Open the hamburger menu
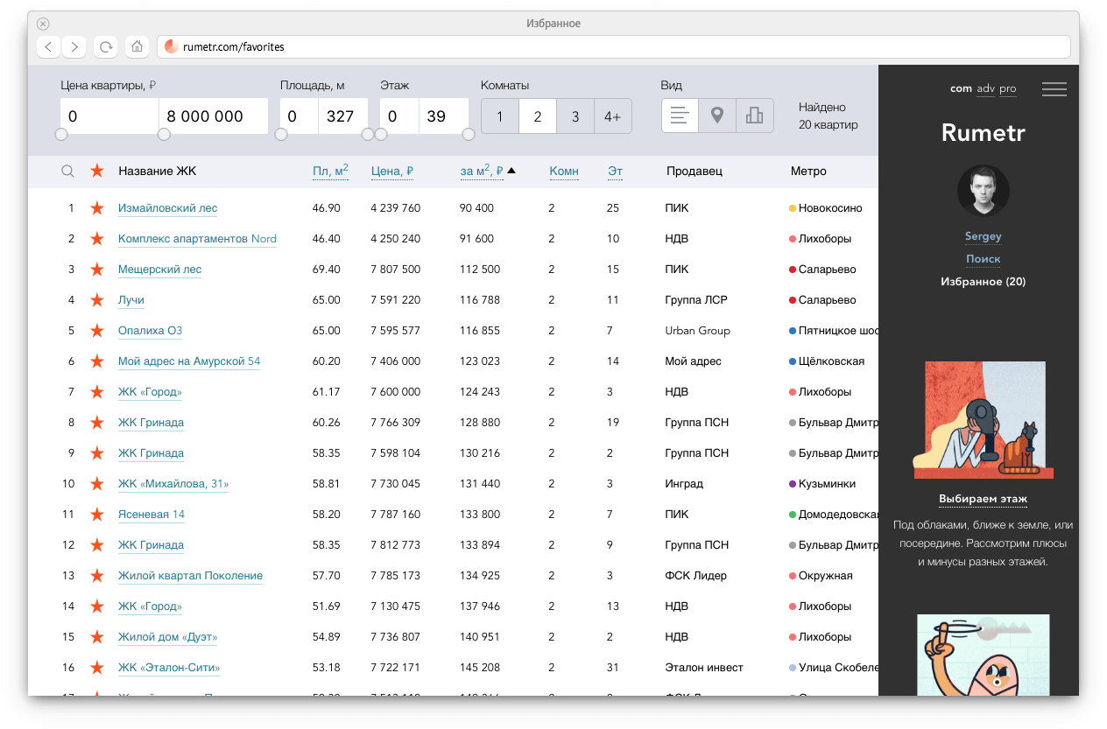Viewport: 1107px width, 729px height. (1054, 89)
